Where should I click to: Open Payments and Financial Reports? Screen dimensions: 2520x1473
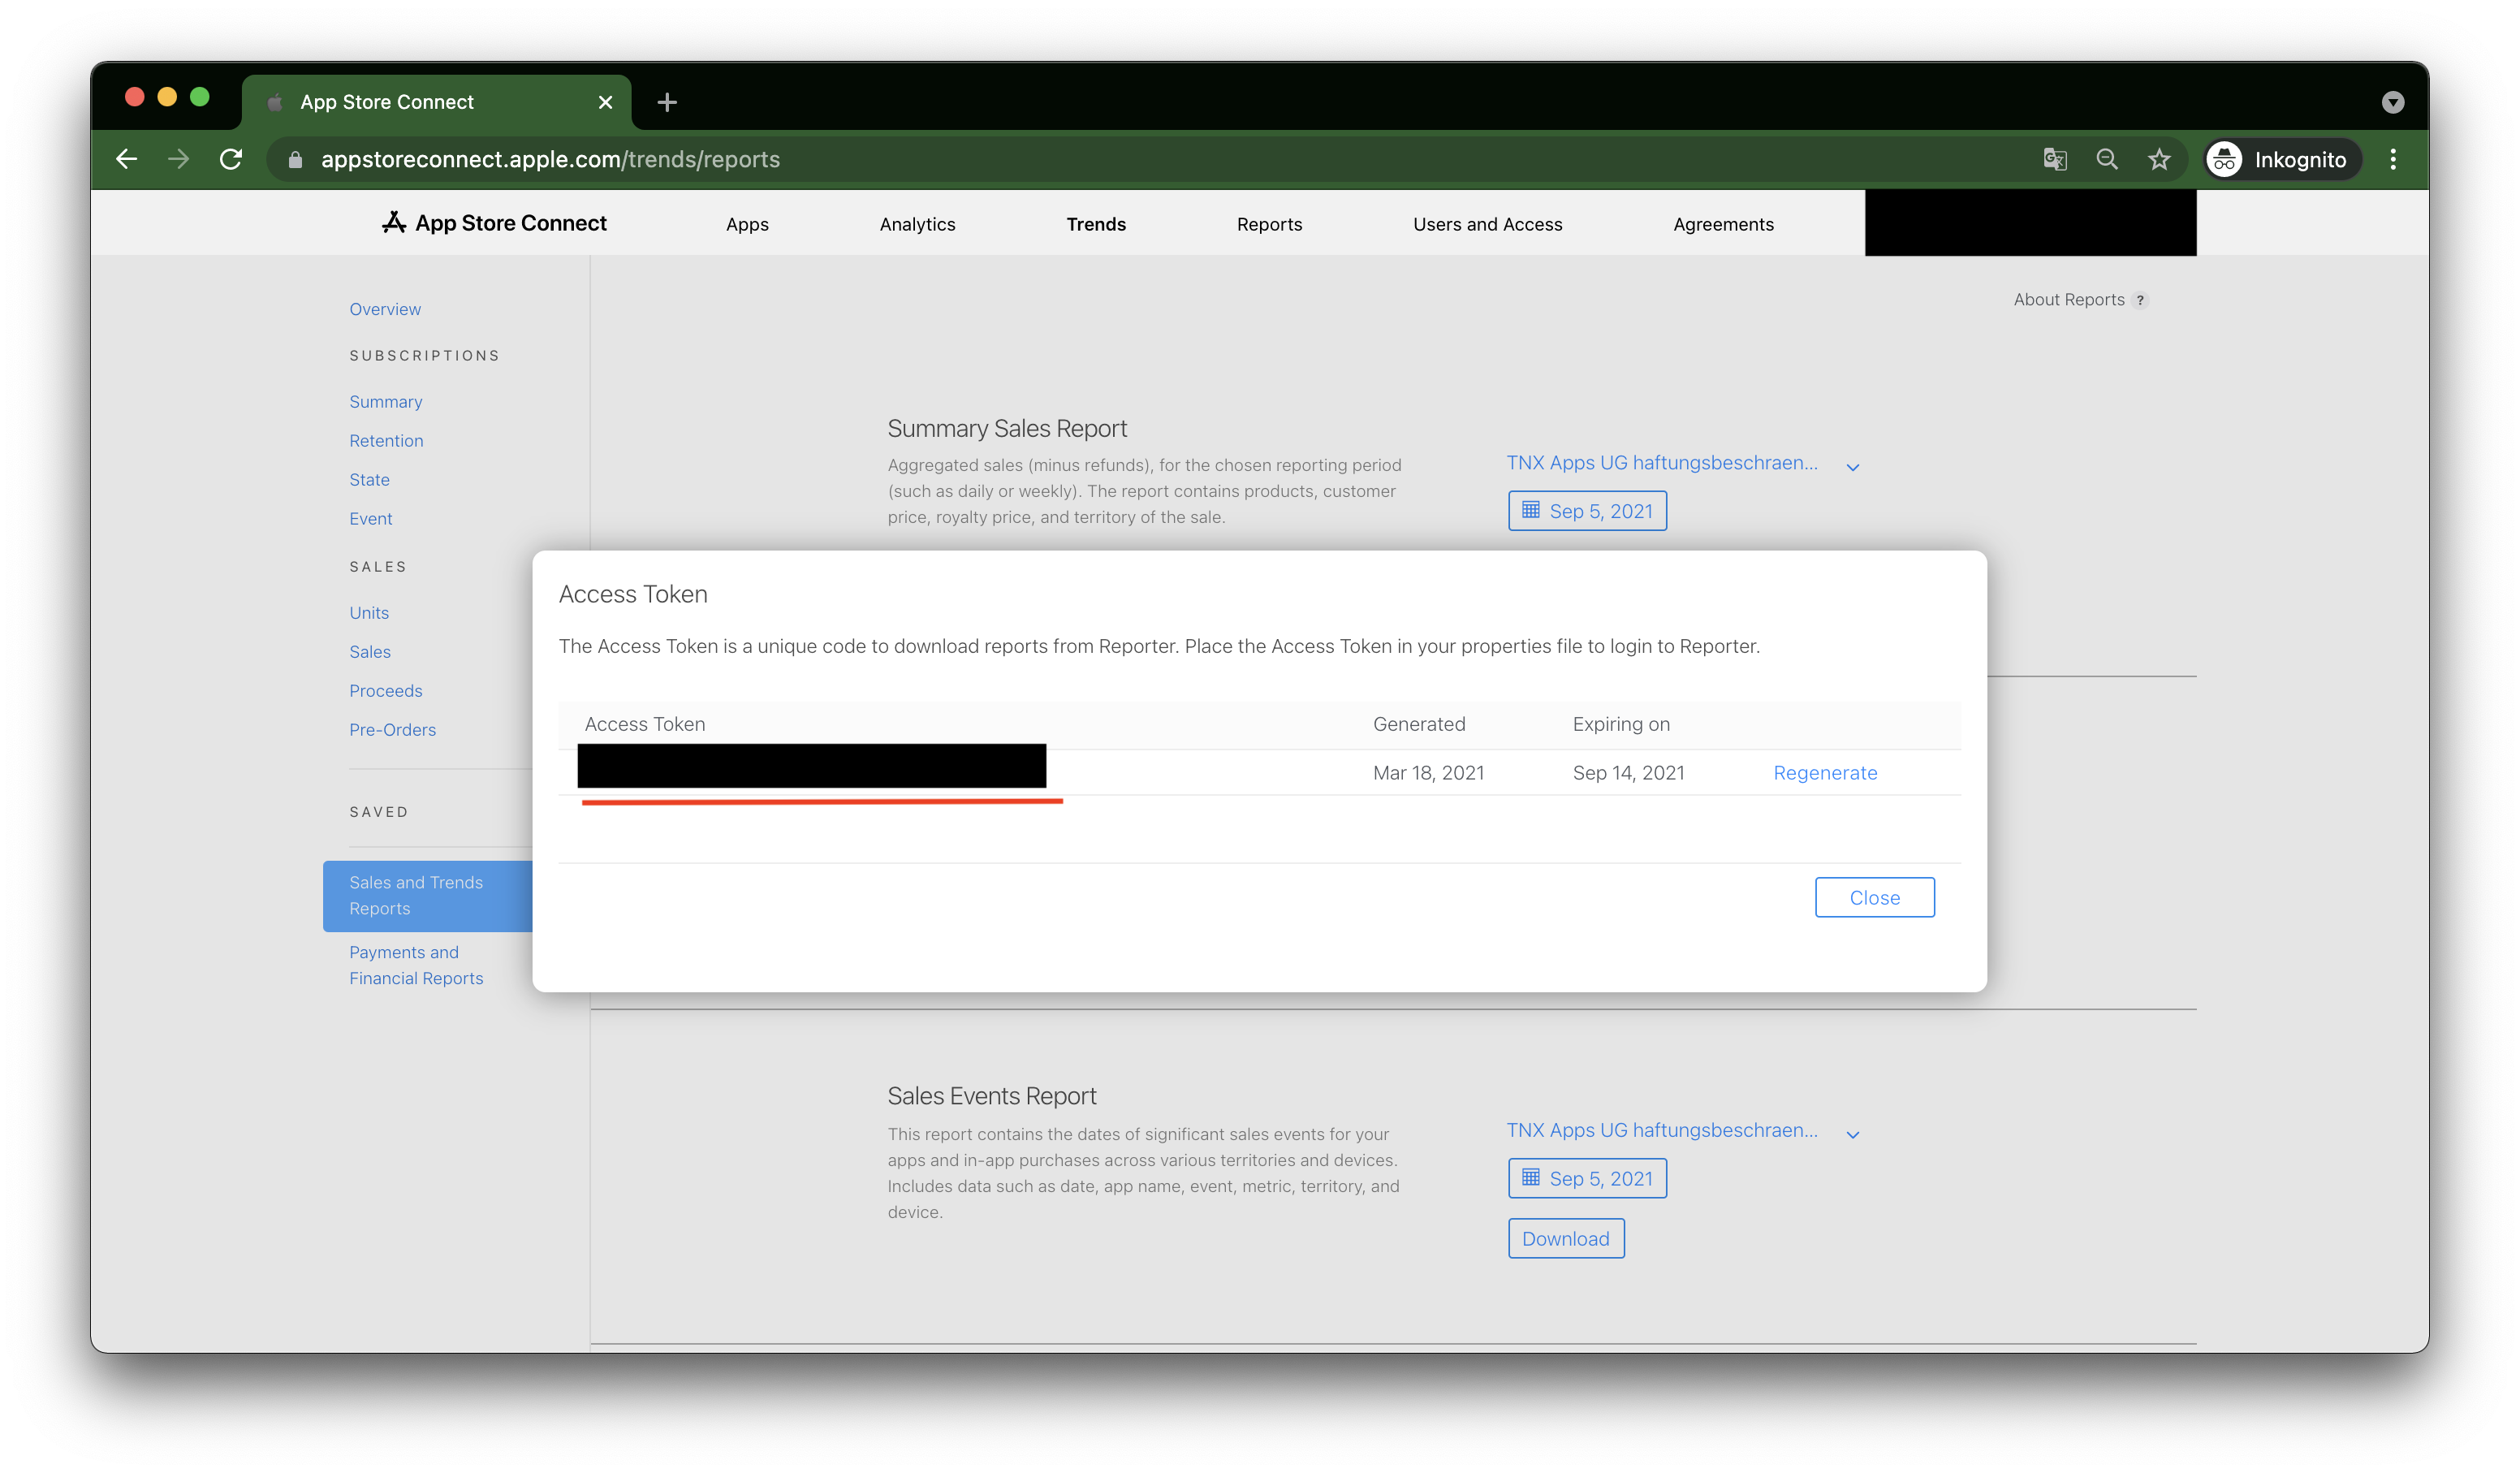click(x=416, y=965)
